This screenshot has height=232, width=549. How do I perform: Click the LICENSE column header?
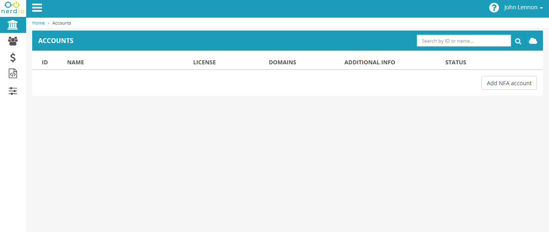(204, 62)
